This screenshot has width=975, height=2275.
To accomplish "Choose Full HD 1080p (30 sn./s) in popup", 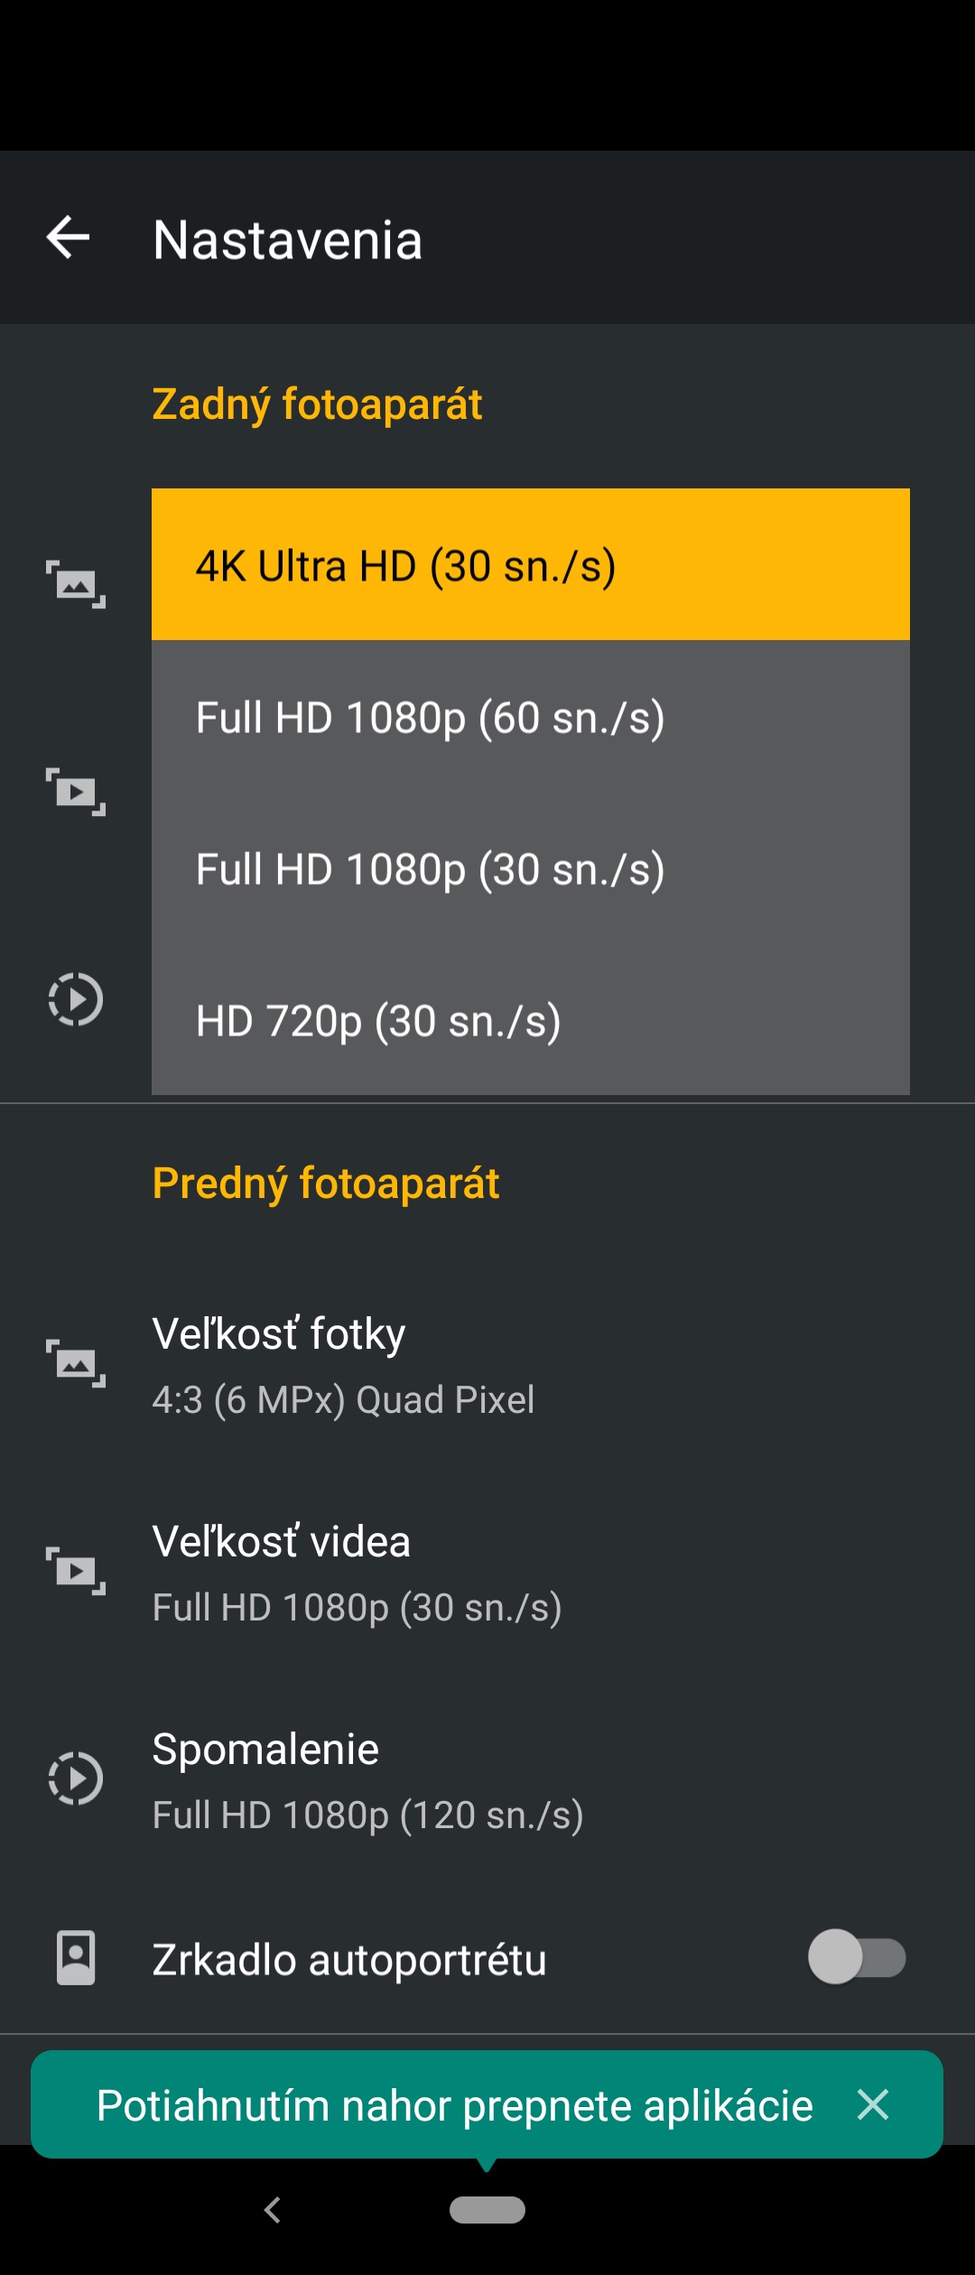I will tap(531, 868).
